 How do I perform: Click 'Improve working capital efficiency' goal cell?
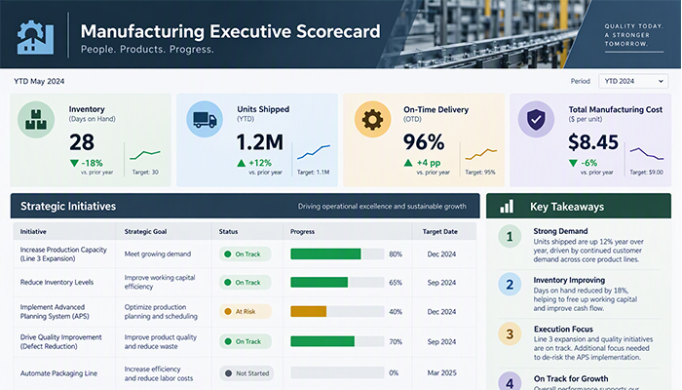(x=160, y=282)
